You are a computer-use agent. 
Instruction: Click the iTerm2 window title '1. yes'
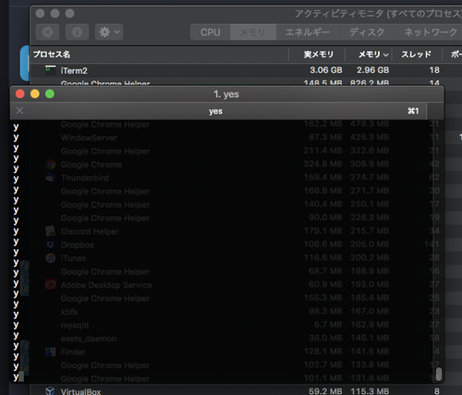226,94
